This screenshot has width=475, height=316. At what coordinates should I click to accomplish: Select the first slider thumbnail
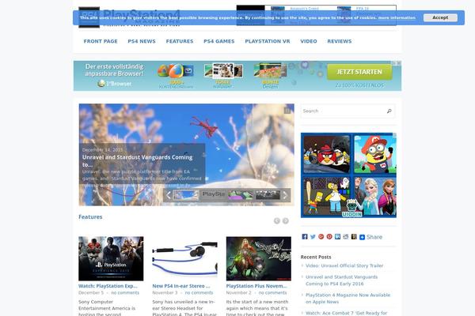186,195
